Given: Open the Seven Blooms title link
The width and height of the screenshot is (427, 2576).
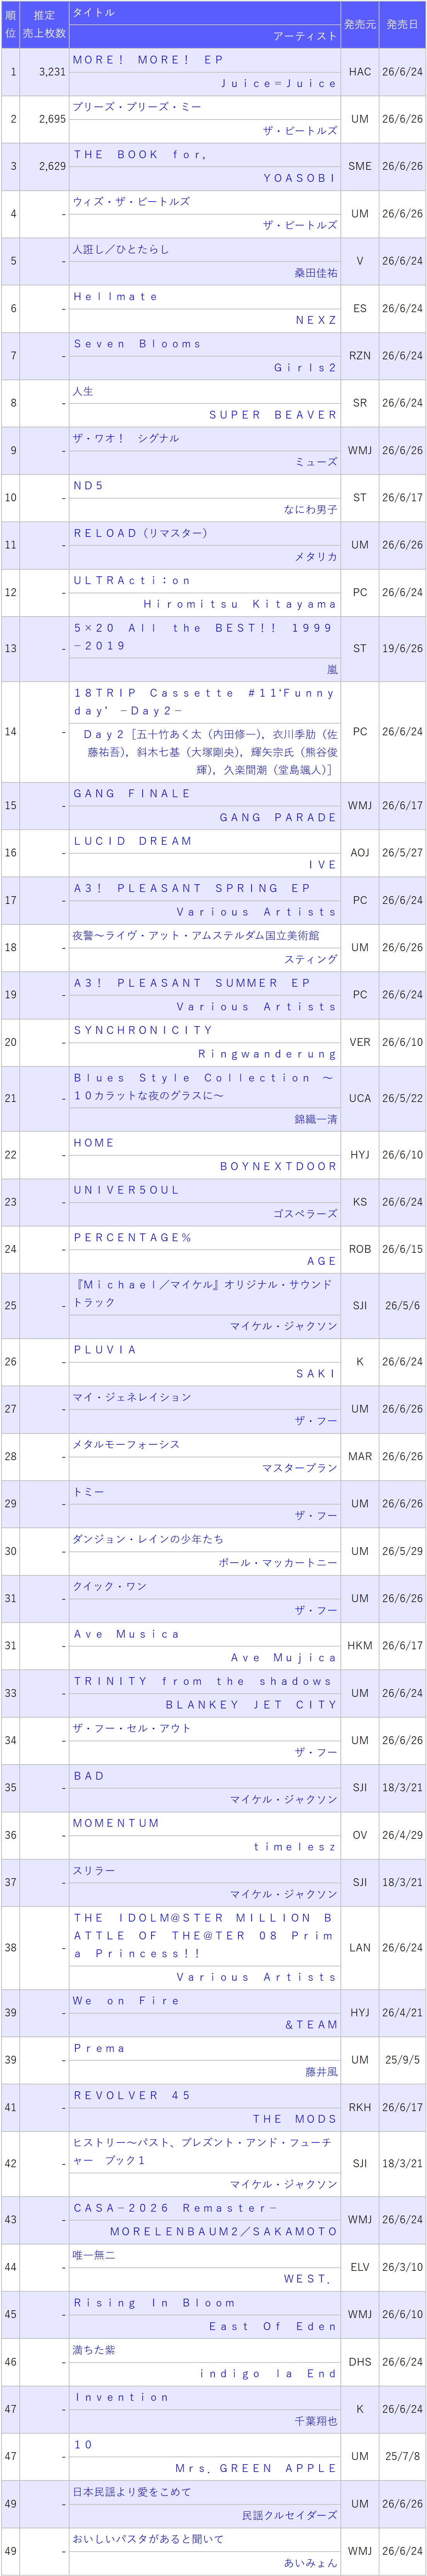Looking at the screenshot, I should [x=137, y=344].
